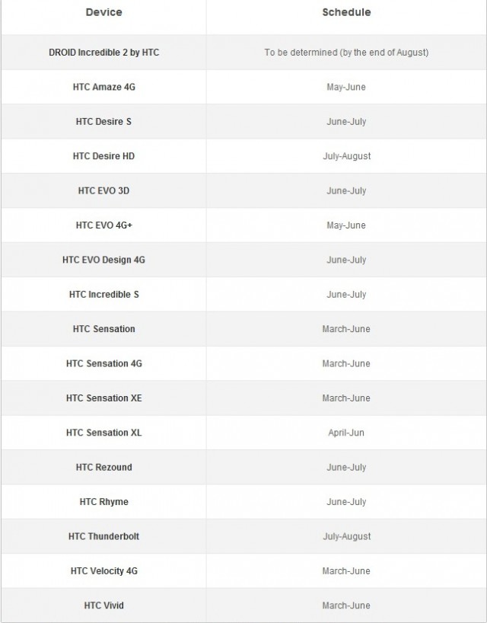Click the April-Jun schedule value
This screenshot has width=487, height=623.
346,433
